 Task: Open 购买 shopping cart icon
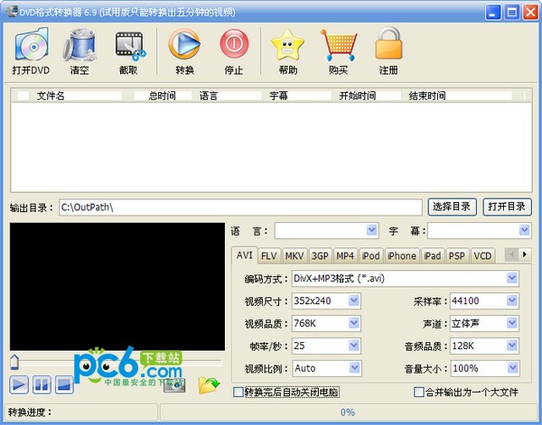(x=339, y=51)
